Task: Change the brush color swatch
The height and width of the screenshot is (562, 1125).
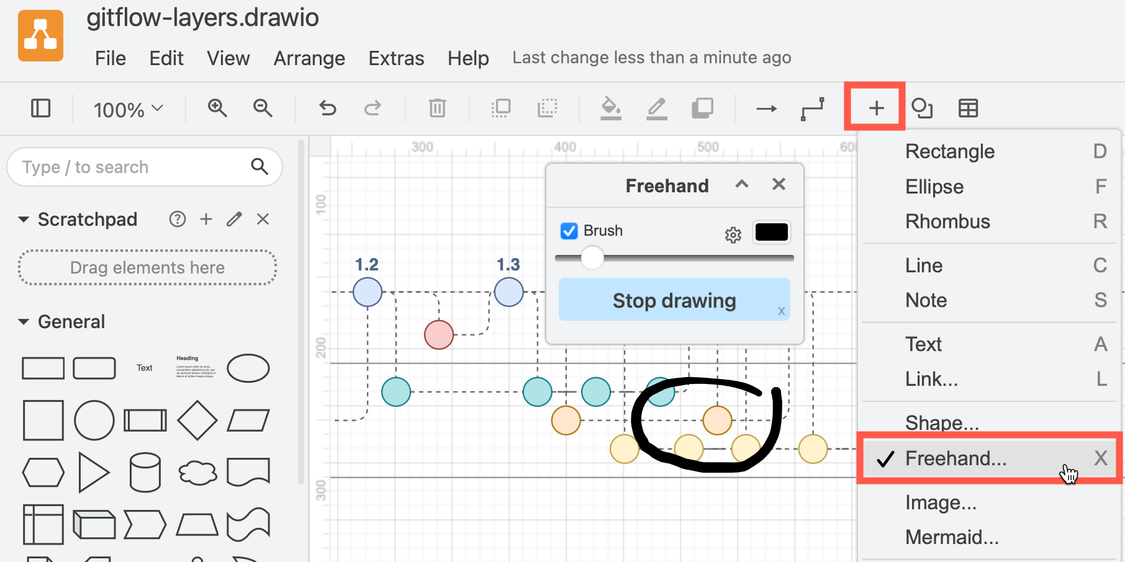Action: click(771, 232)
